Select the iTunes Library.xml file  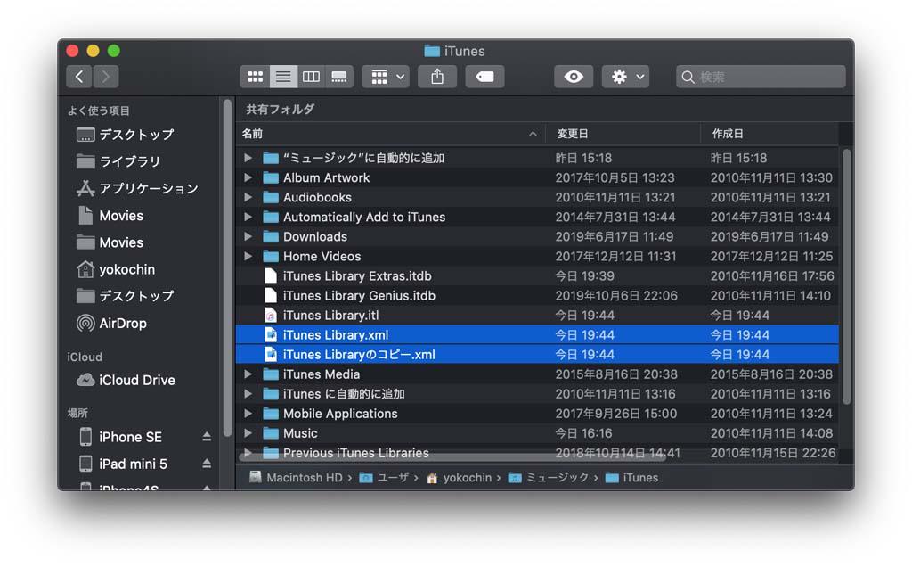[537, 334]
